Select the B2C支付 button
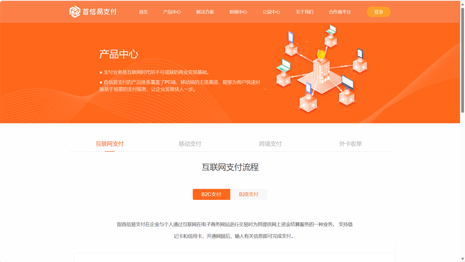Viewport: 465px width, 262px height. pyautogui.click(x=211, y=194)
